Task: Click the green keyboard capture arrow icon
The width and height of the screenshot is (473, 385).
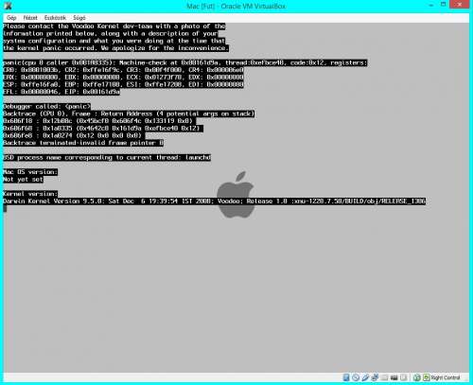Action: tap(427, 377)
